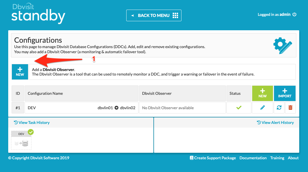Delete the DEV configuration via trash icon
308x172 pixels.
tap(290, 107)
